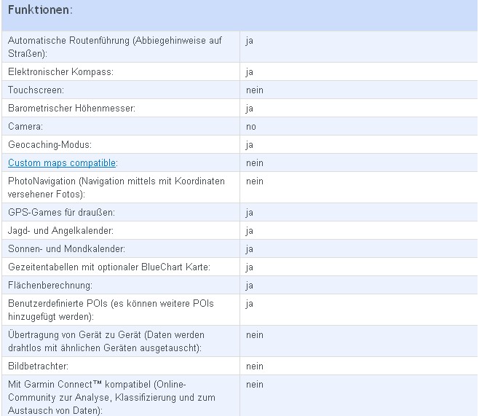Click the 'nein' value for Bildbetrachter
The width and height of the screenshot is (479, 416).
pos(255,366)
